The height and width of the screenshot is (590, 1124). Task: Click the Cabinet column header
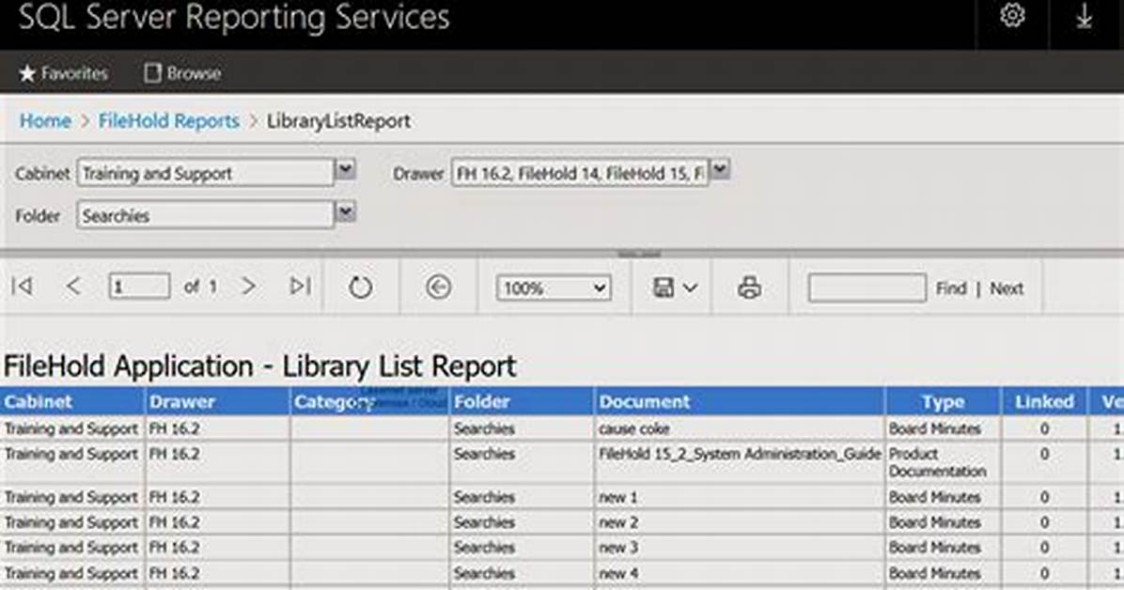pos(72,401)
